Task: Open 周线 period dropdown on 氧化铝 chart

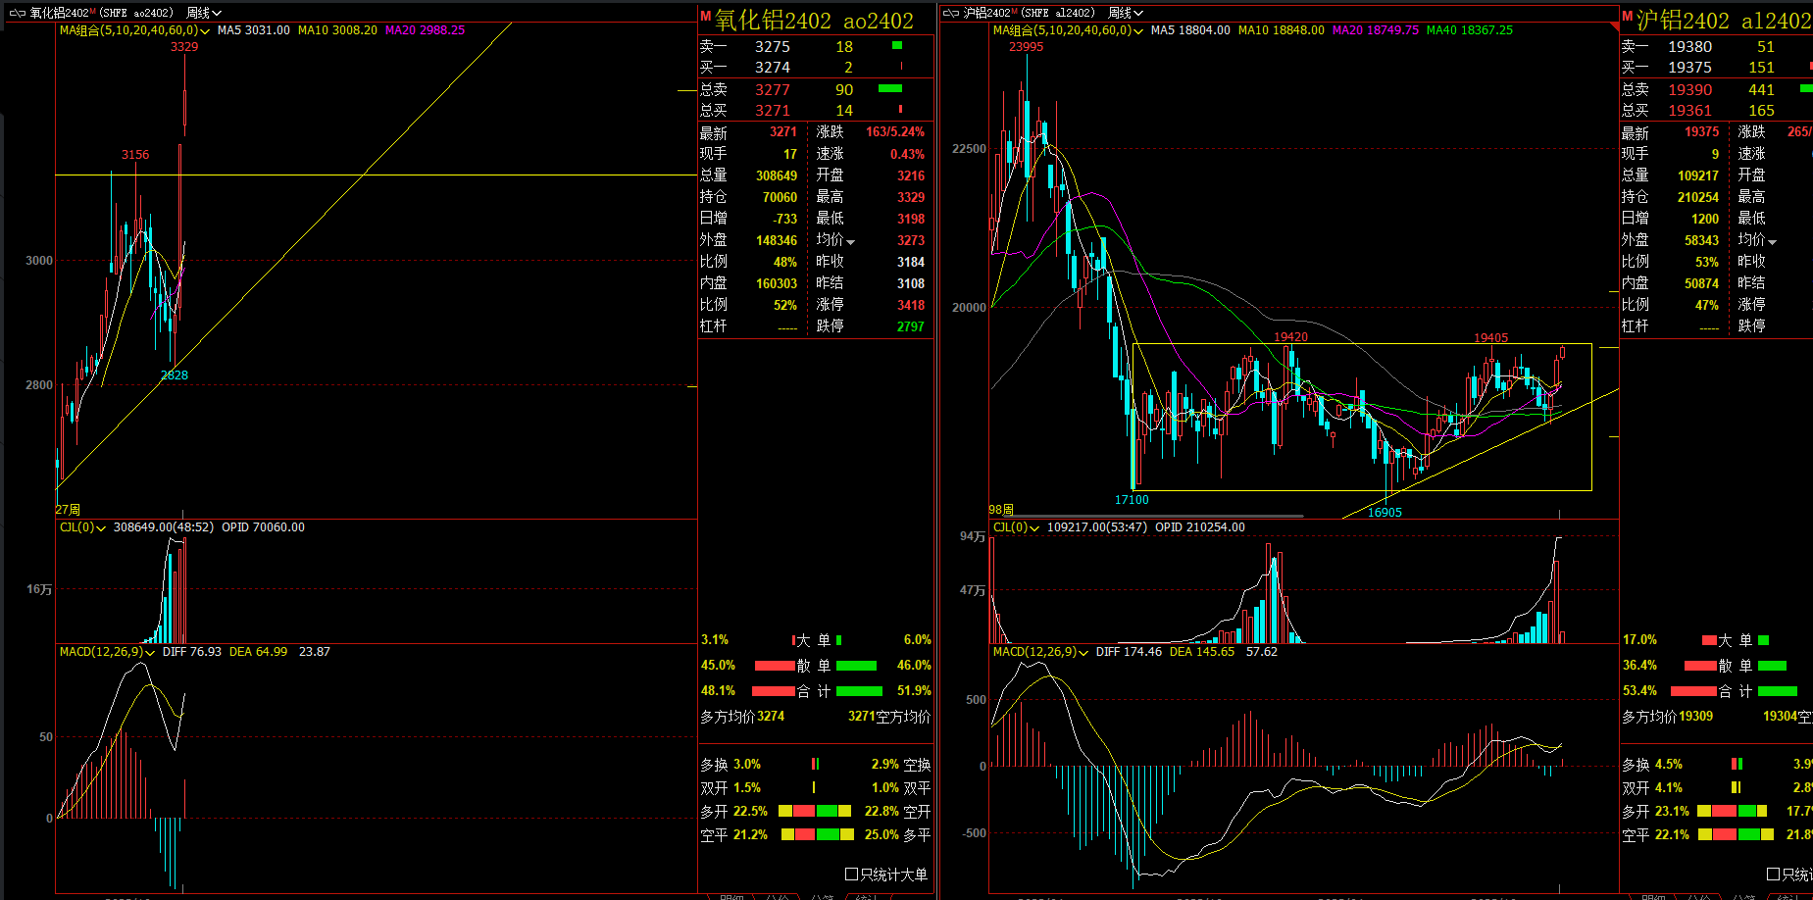Action: [x=204, y=13]
